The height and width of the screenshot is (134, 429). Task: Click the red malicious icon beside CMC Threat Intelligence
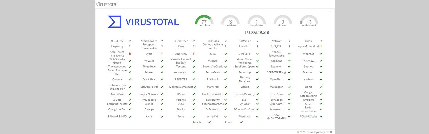[130, 54]
